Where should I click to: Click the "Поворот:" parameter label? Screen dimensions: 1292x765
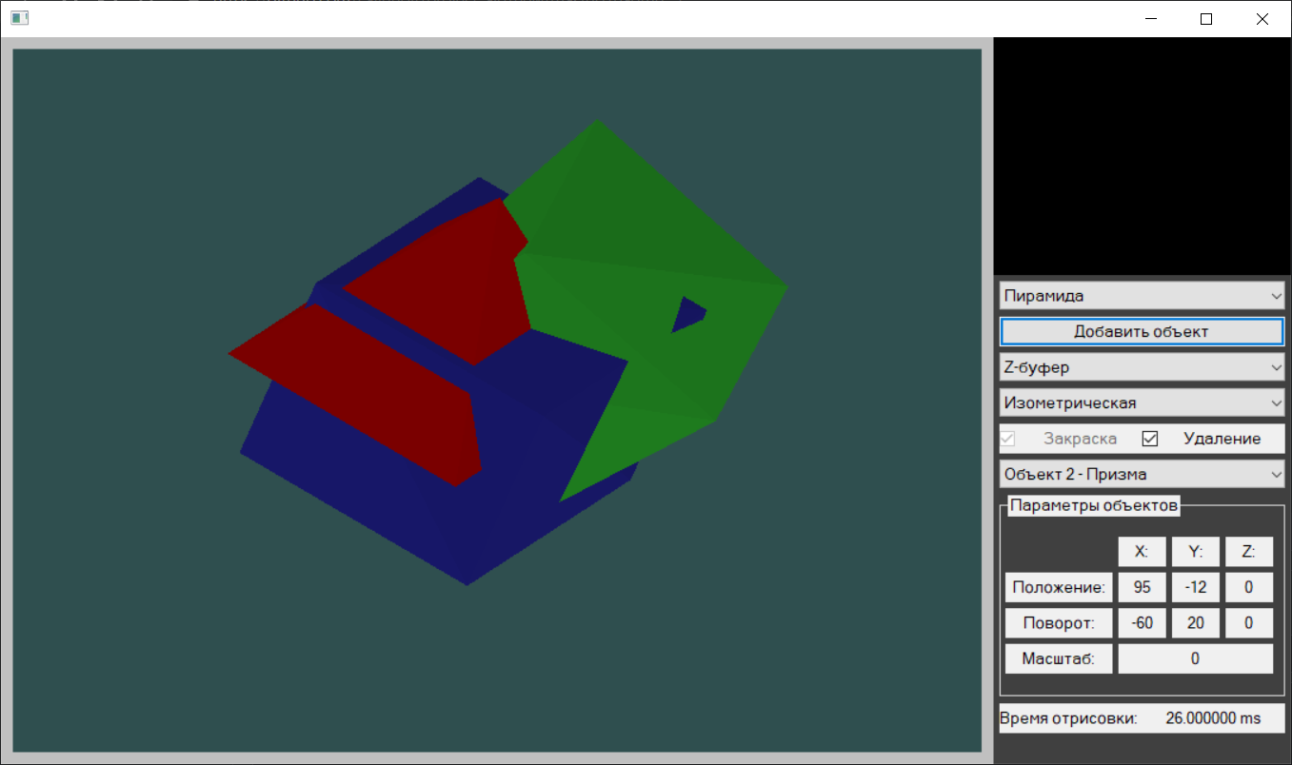[x=1059, y=622]
